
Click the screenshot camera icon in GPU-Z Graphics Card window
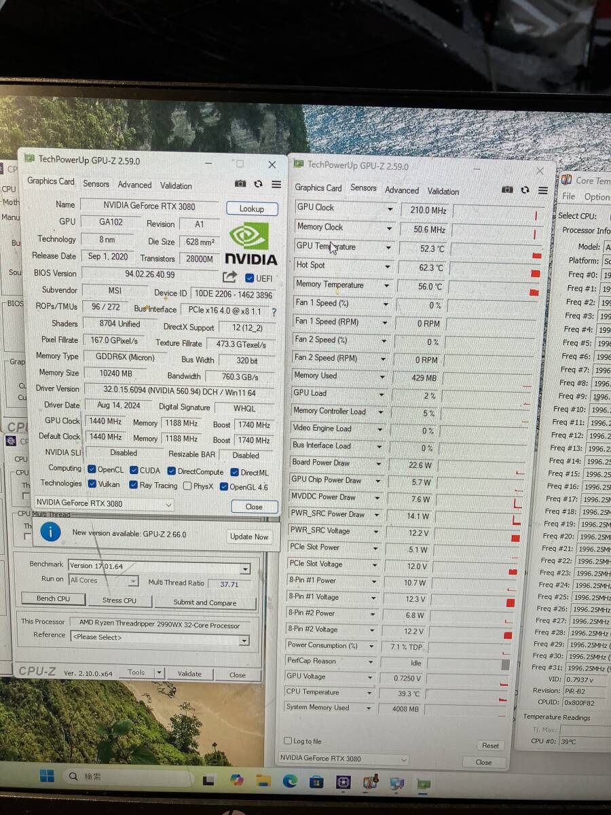point(240,184)
